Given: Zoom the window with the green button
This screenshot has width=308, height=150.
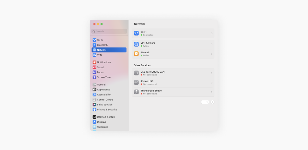Looking at the screenshot, I should pyautogui.click(x=101, y=24).
